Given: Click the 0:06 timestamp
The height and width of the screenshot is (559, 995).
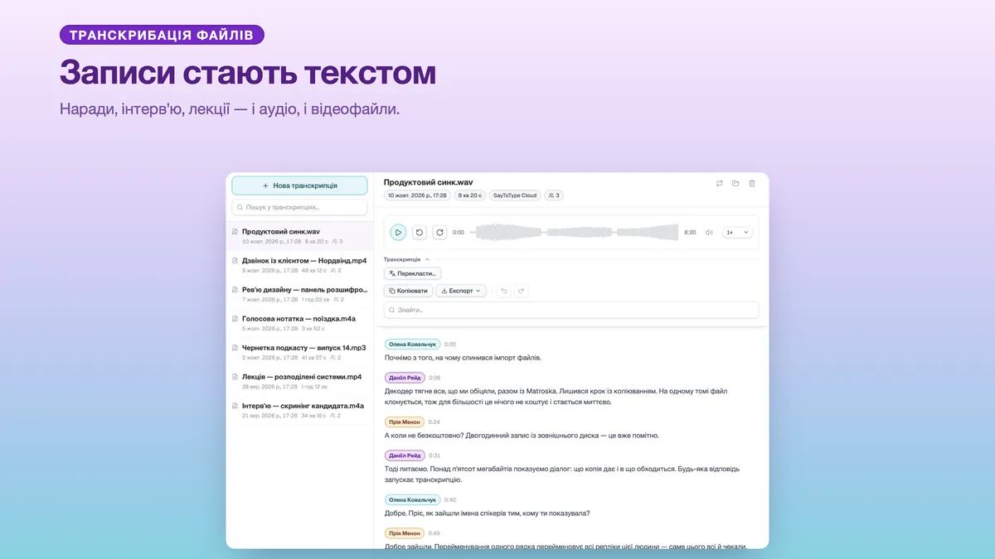Looking at the screenshot, I should point(434,378).
